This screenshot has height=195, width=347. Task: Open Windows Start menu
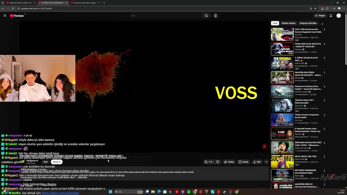(x=110, y=192)
